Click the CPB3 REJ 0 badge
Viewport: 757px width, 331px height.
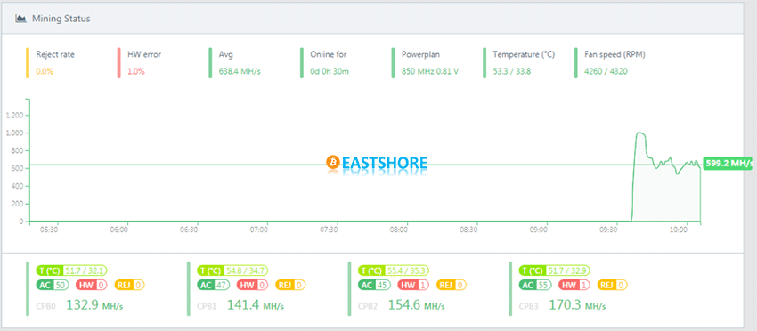point(613,285)
